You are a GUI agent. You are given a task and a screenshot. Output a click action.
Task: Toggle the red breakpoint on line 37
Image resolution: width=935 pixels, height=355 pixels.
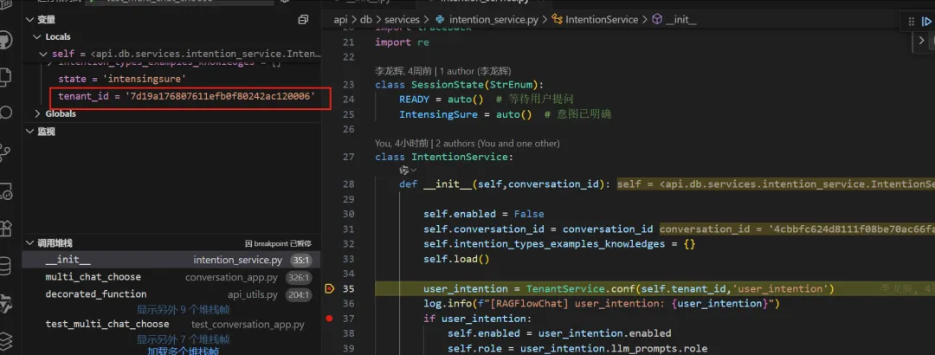[329, 319]
